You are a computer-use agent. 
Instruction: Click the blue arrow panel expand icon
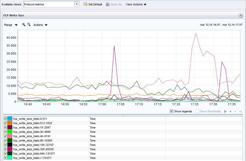(x=240, y=15)
